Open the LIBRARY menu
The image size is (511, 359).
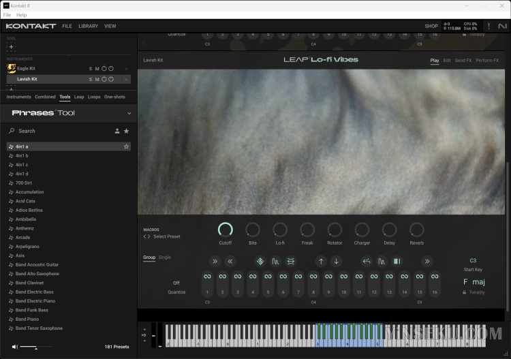[88, 26]
